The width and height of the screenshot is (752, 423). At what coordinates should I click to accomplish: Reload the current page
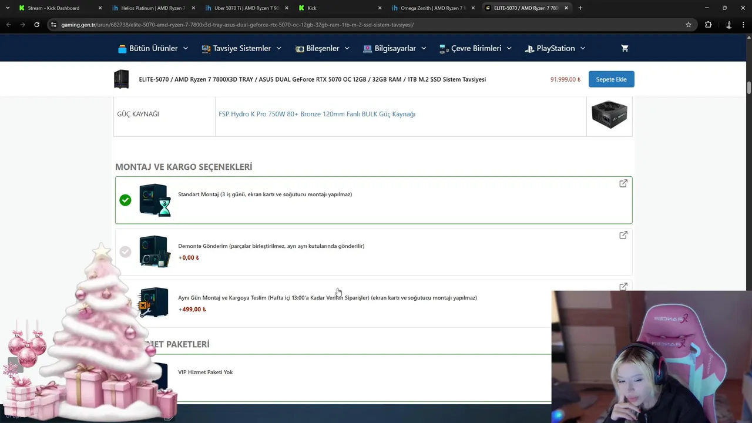[x=36, y=25]
